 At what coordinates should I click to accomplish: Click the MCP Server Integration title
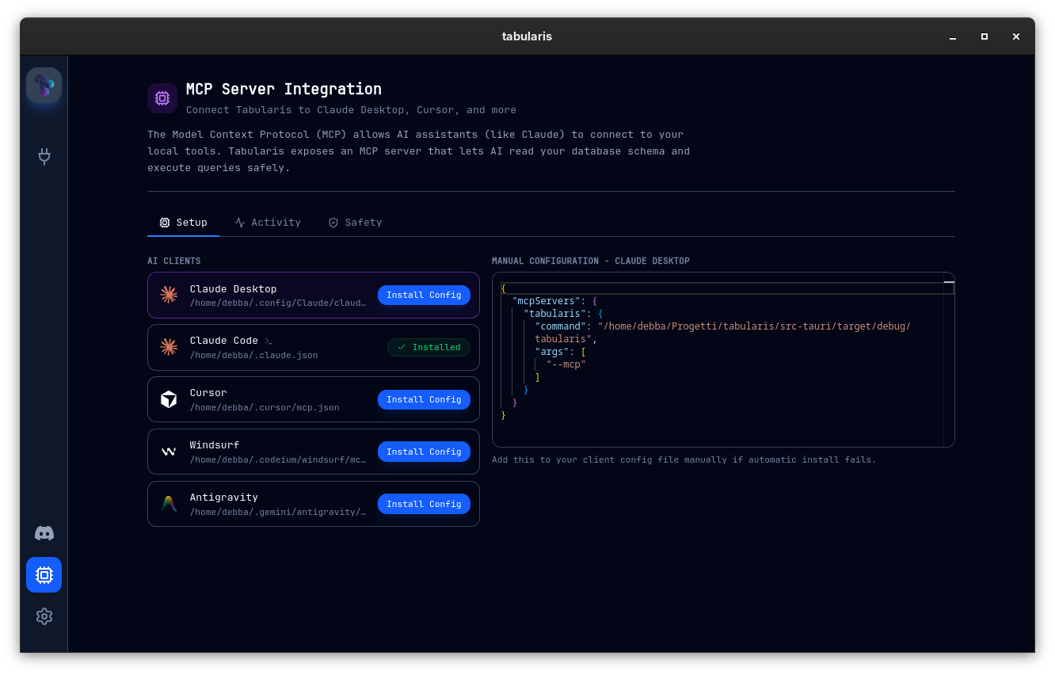[284, 90]
